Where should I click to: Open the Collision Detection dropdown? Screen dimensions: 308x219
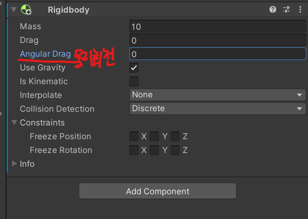(x=218, y=109)
